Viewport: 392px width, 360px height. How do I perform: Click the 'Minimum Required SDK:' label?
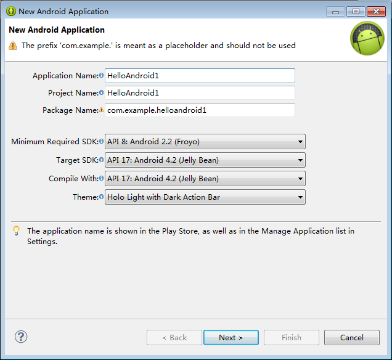coord(55,142)
